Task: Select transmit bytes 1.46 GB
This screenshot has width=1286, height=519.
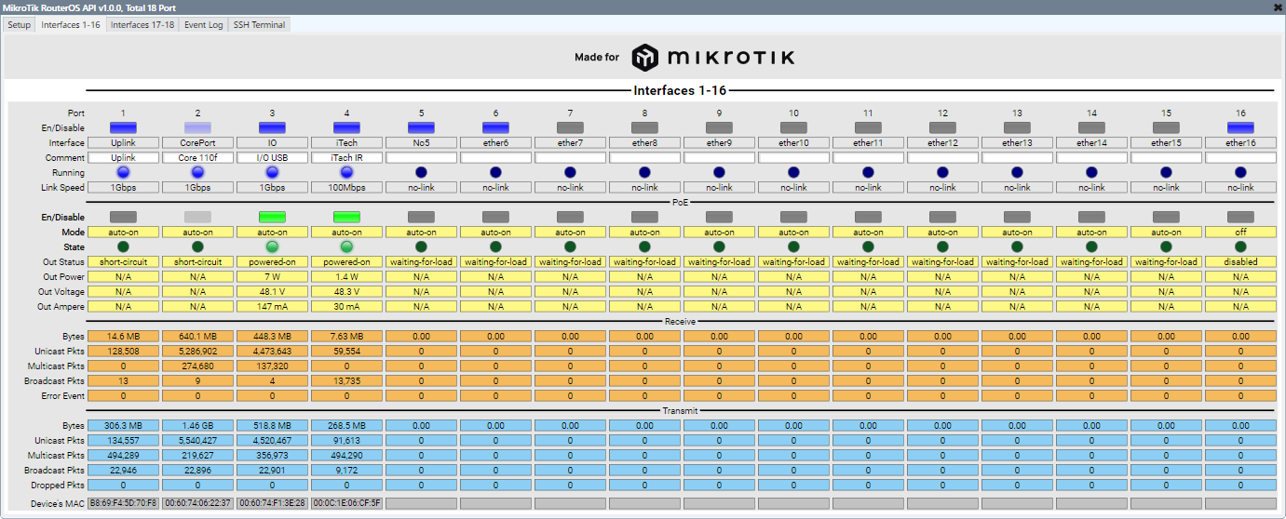Action: (197, 426)
